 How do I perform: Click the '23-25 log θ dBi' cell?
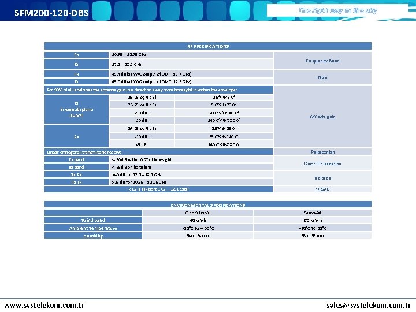142,105
